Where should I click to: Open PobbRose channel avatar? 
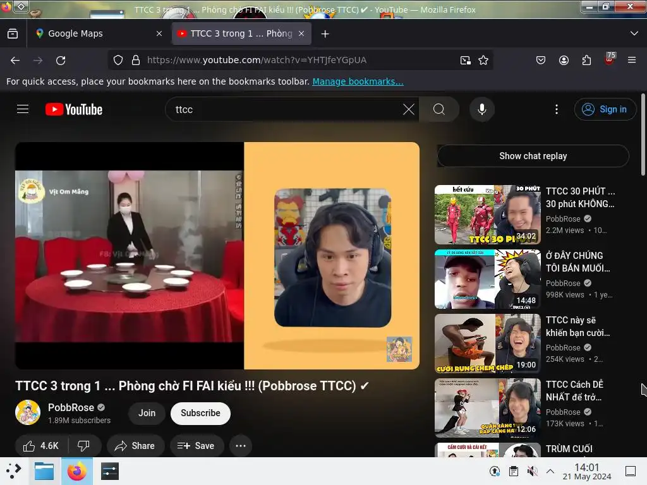[28, 412]
